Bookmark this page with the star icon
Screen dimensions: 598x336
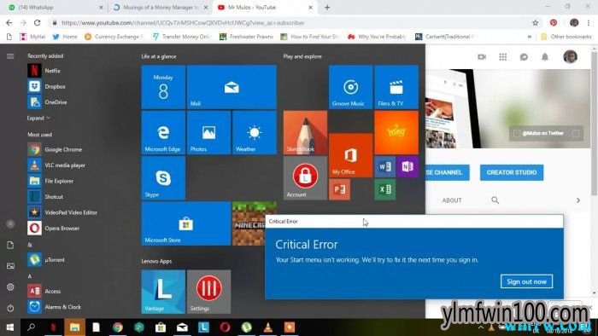tap(536, 23)
